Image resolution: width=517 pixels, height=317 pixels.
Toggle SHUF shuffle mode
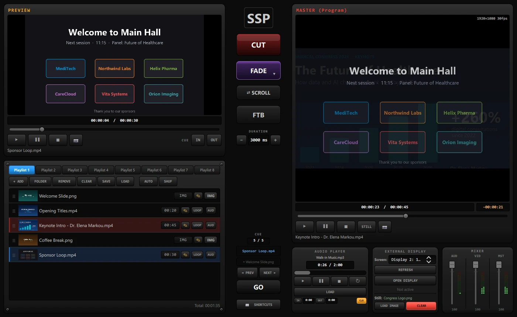[x=168, y=181]
